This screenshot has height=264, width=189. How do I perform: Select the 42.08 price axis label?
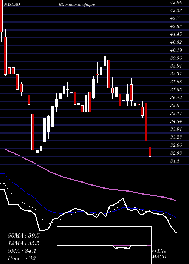[176, 26]
